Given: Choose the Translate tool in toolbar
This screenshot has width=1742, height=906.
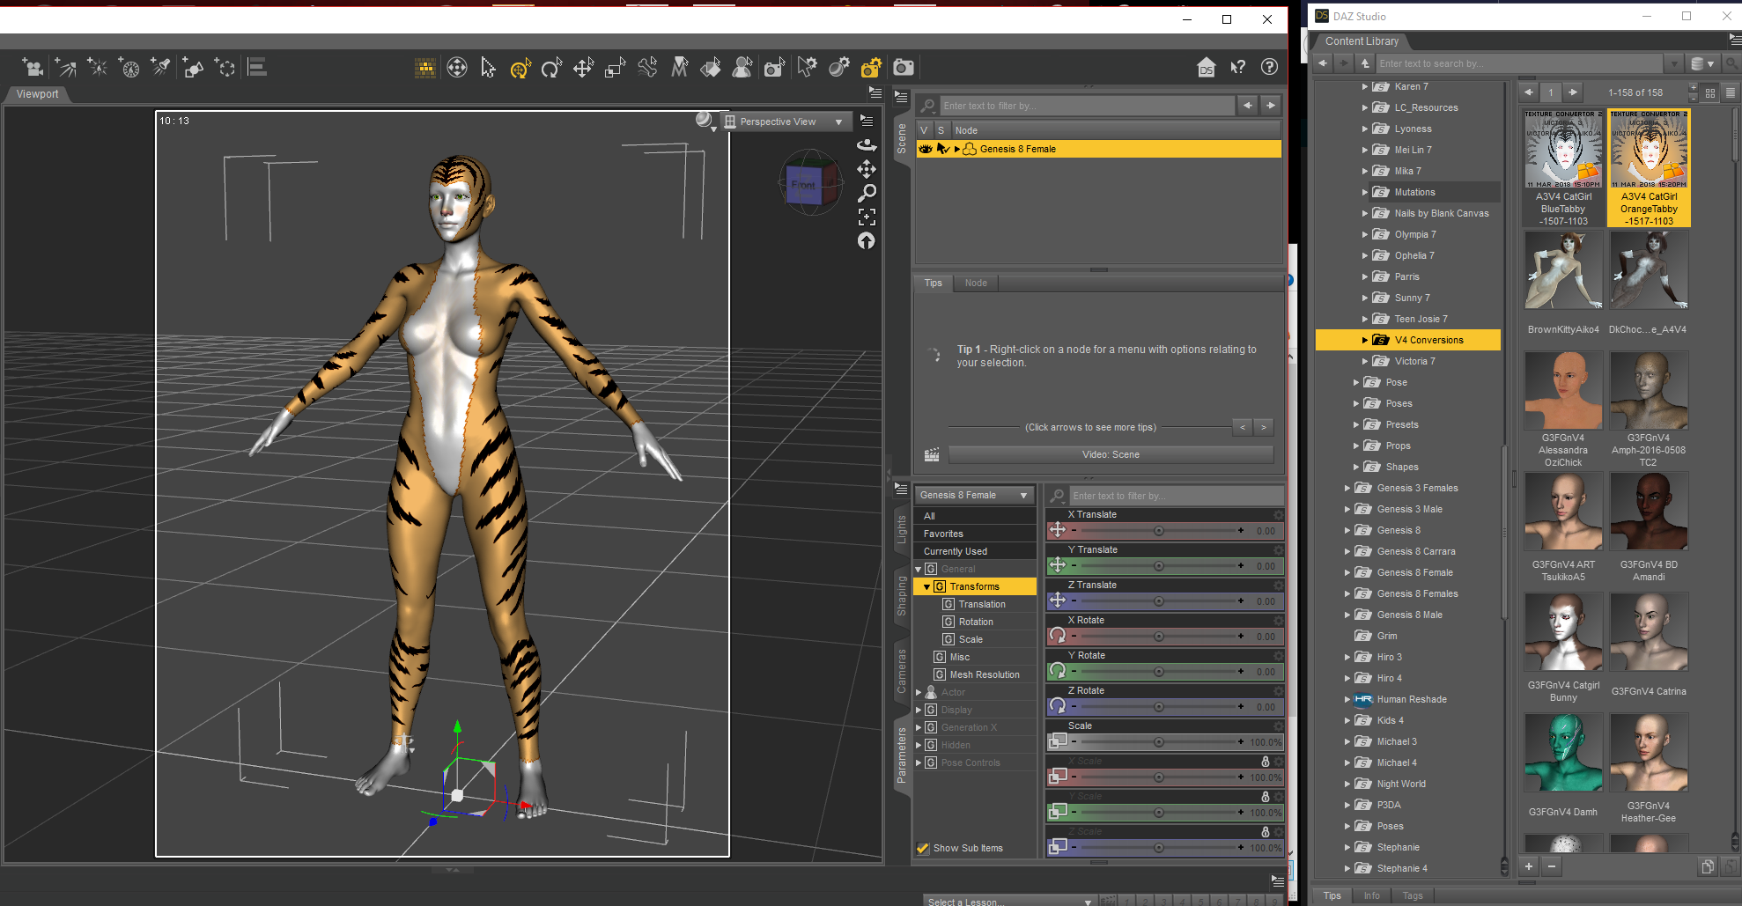Looking at the screenshot, I should [583, 68].
